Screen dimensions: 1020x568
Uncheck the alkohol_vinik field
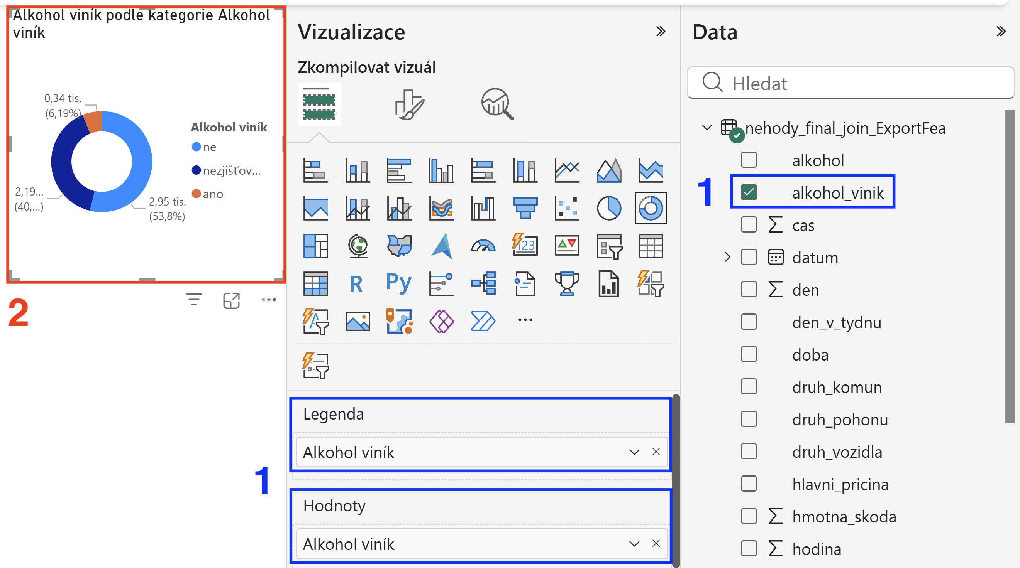748,192
